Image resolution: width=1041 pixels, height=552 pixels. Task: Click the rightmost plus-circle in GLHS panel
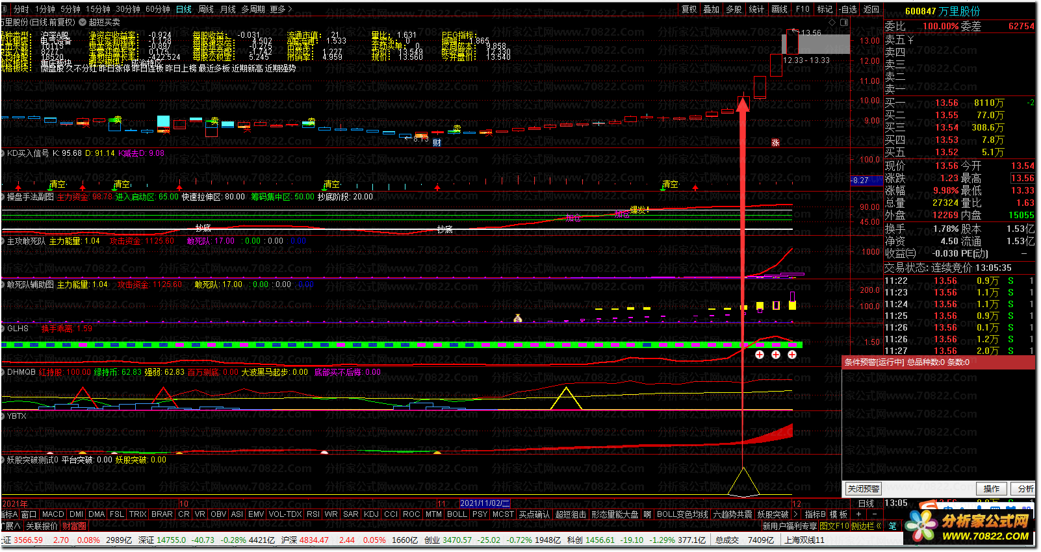point(792,355)
